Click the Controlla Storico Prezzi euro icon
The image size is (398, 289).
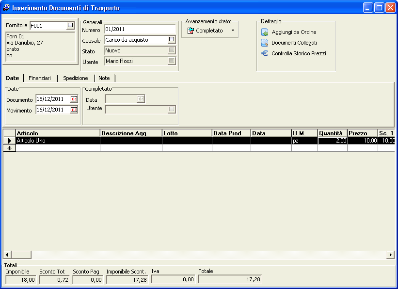[x=265, y=53]
